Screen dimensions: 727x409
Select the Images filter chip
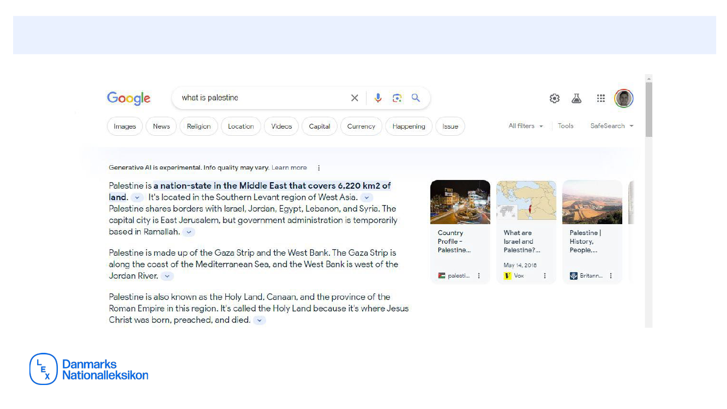(125, 127)
